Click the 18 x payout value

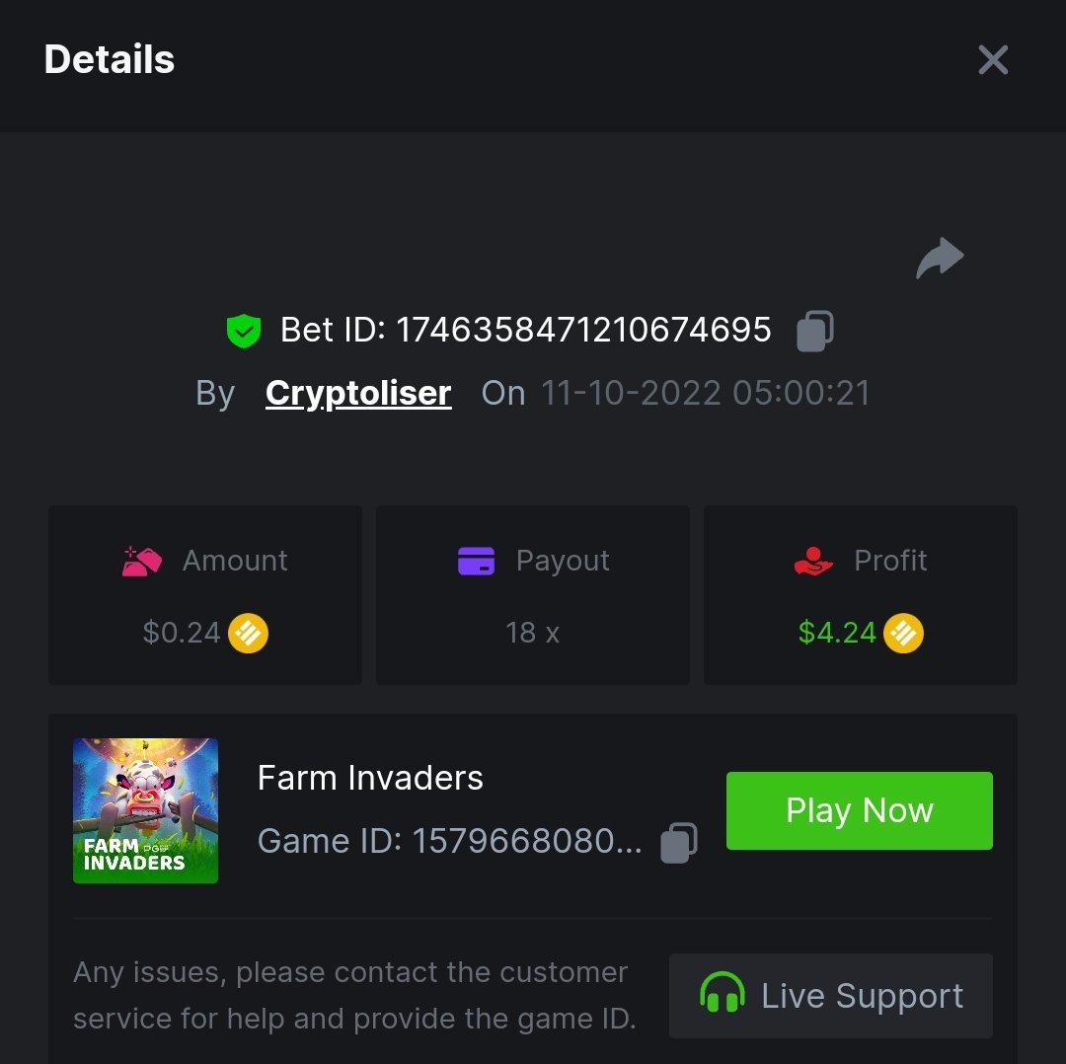(532, 633)
